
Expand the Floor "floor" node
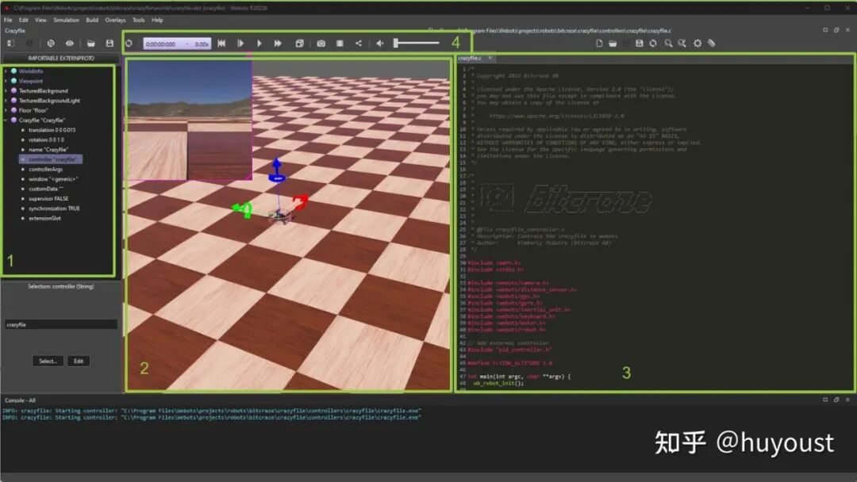coord(6,110)
